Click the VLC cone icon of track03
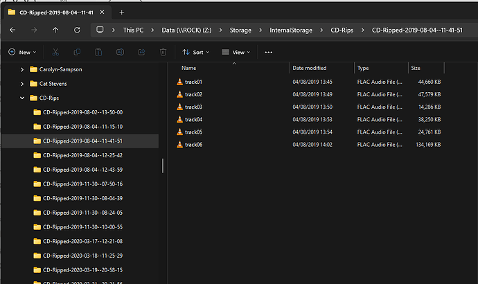Screen dimensions: 478x284 coord(179,107)
